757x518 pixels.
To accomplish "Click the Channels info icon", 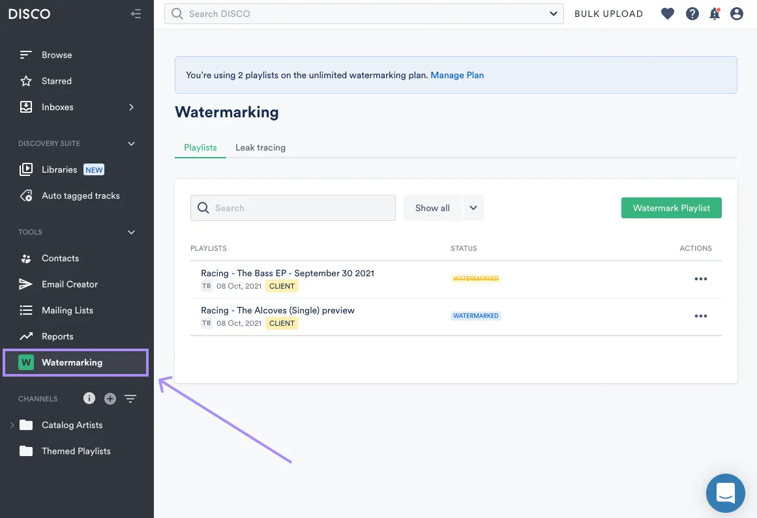I will tap(89, 399).
